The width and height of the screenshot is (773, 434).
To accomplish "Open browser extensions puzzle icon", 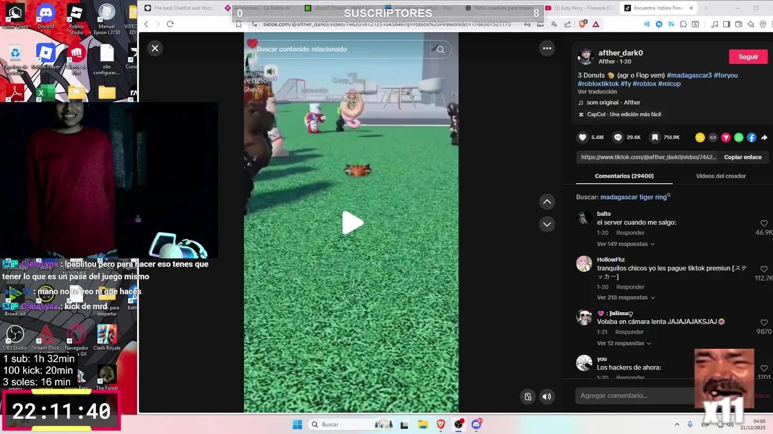I will tap(683, 24).
